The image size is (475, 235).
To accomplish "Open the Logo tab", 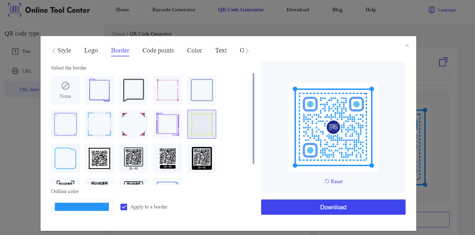I will pyautogui.click(x=91, y=50).
